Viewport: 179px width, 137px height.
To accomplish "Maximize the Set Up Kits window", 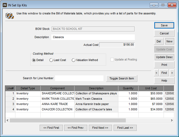I will pyautogui.click(x=163, y=5).
